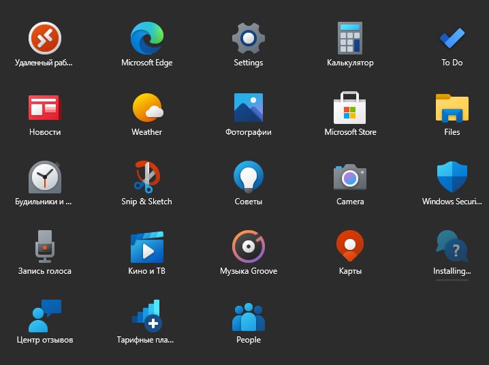Image resolution: width=489 pixels, height=365 pixels.
Task: Click the progress bar under Installing...
Action: (452, 280)
